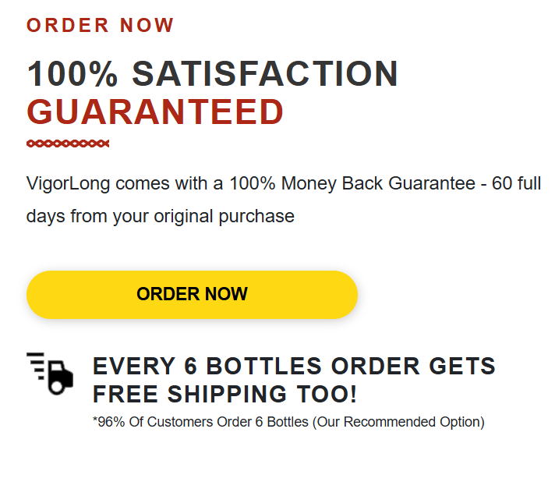
Task: Click 'days from your original purchase' line
Action: pos(161,216)
